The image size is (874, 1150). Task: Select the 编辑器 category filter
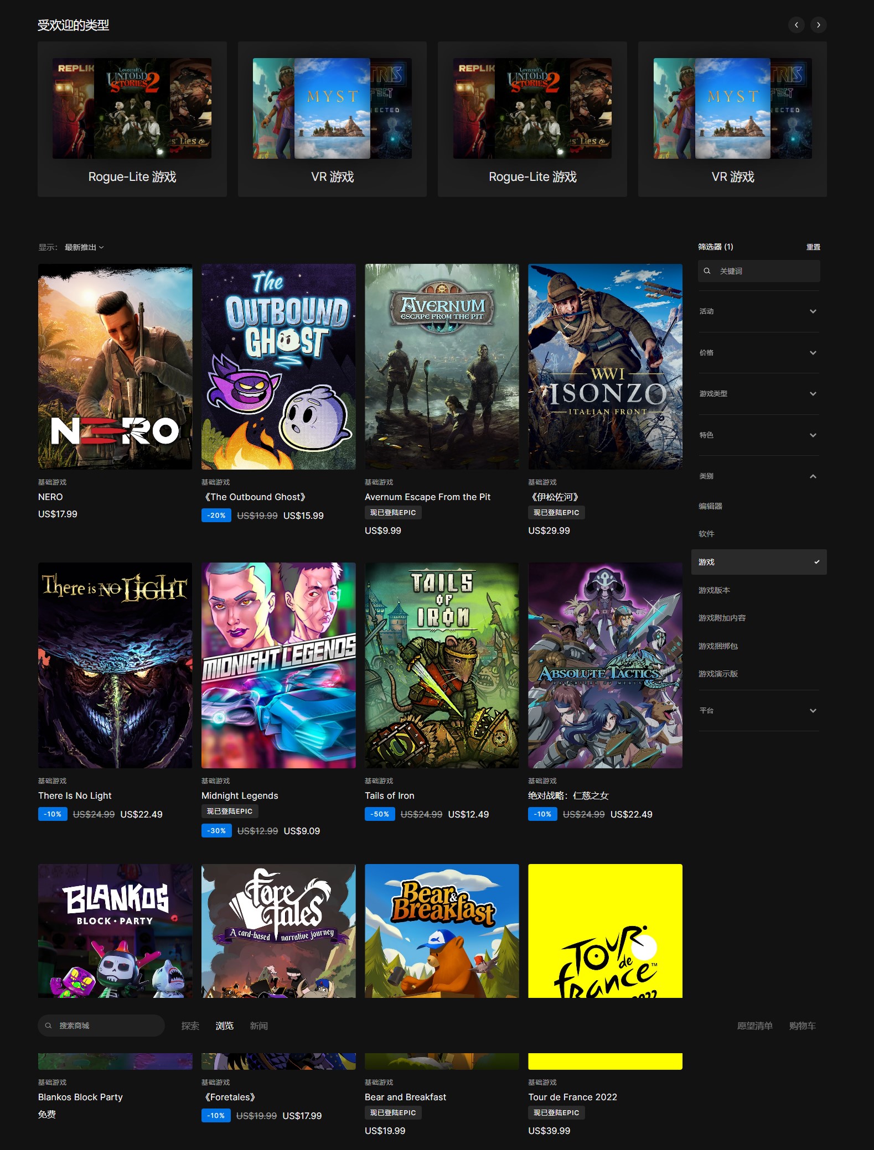pyautogui.click(x=710, y=506)
